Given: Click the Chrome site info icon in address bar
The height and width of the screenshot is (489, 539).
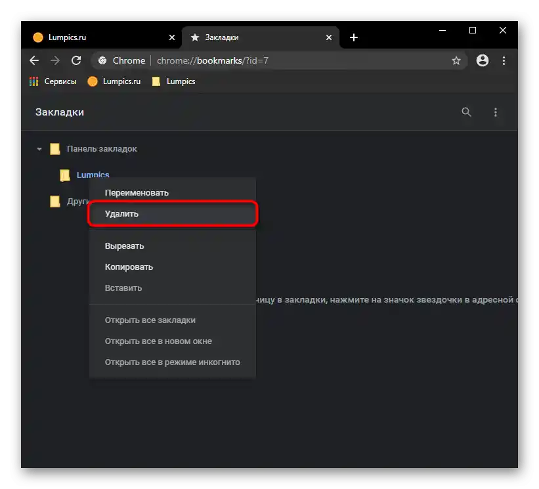Looking at the screenshot, I should click(102, 61).
